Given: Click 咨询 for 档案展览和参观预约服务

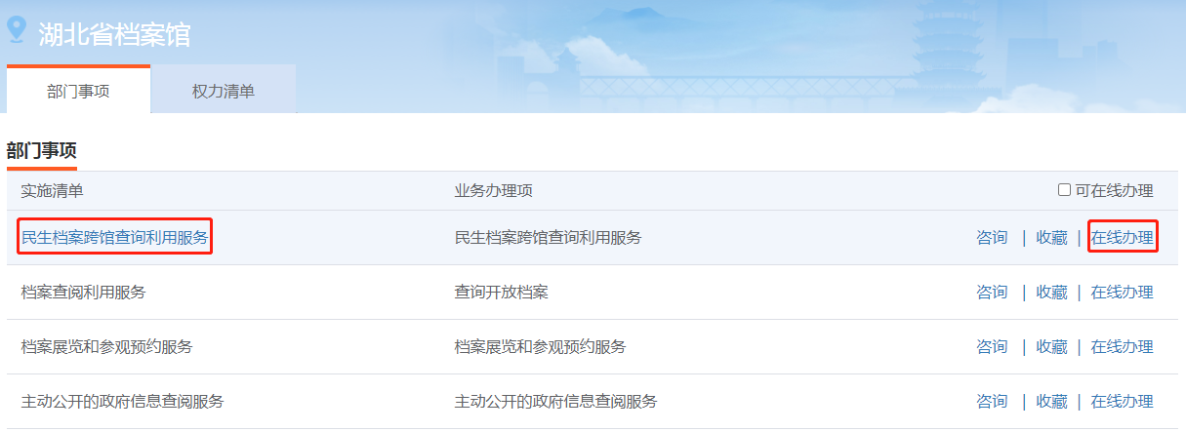Looking at the screenshot, I should coord(992,346).
